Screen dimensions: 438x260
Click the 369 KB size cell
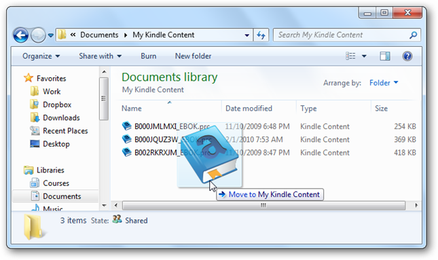(x=405, y=140)
